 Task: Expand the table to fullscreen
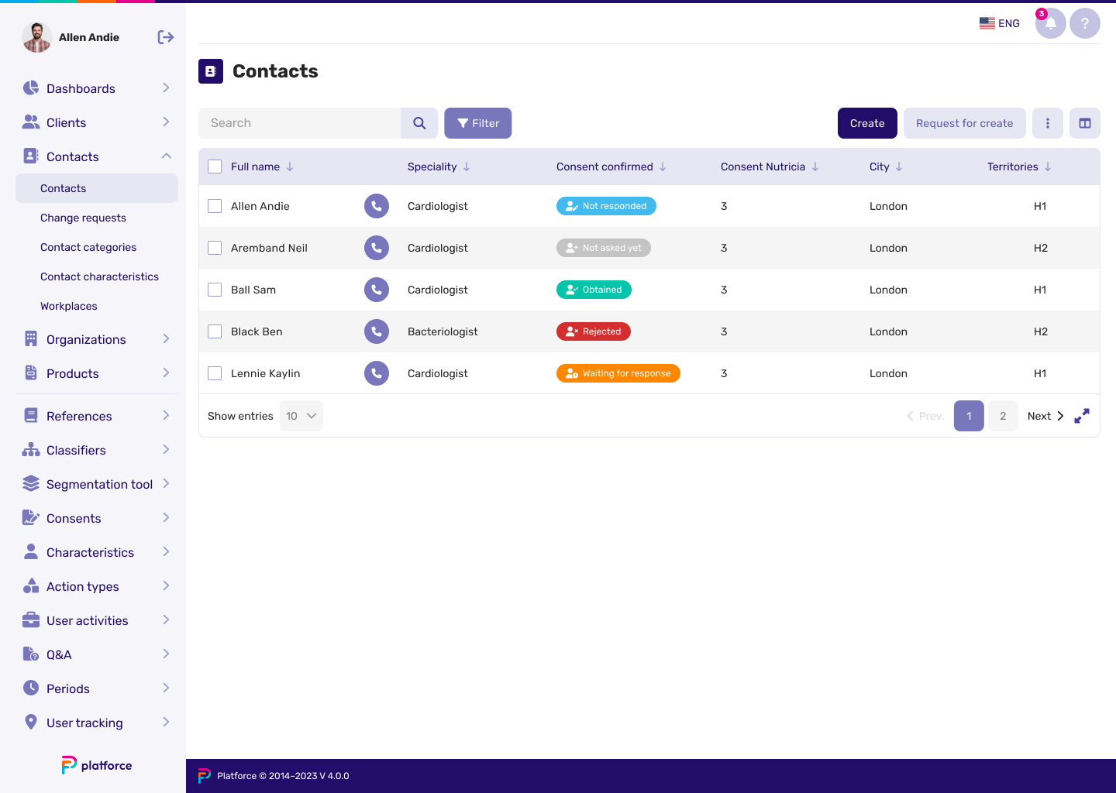1082,416
